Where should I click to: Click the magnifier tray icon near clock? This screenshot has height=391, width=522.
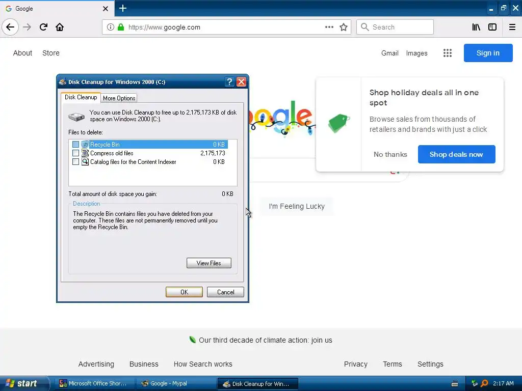[x=484, y=383]
